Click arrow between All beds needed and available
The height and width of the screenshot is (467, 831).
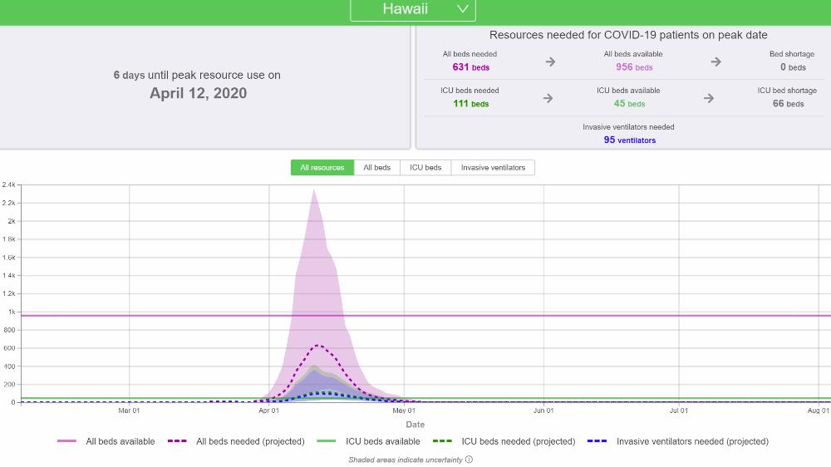click(x=549, y=61)
